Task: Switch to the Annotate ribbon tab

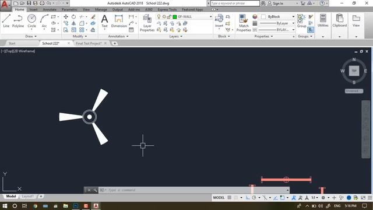Action: click(x=50, y=9)
